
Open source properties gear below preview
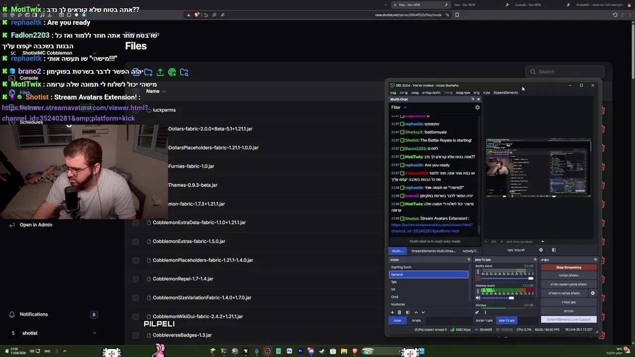(541, 250)
